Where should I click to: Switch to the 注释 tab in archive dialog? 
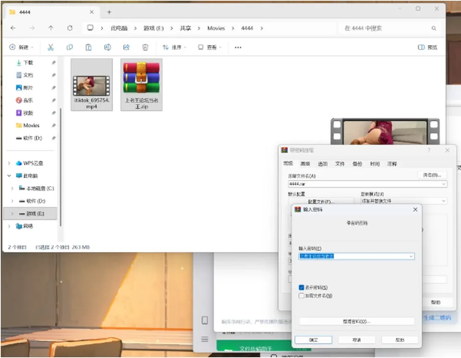(x=392, y=164)
